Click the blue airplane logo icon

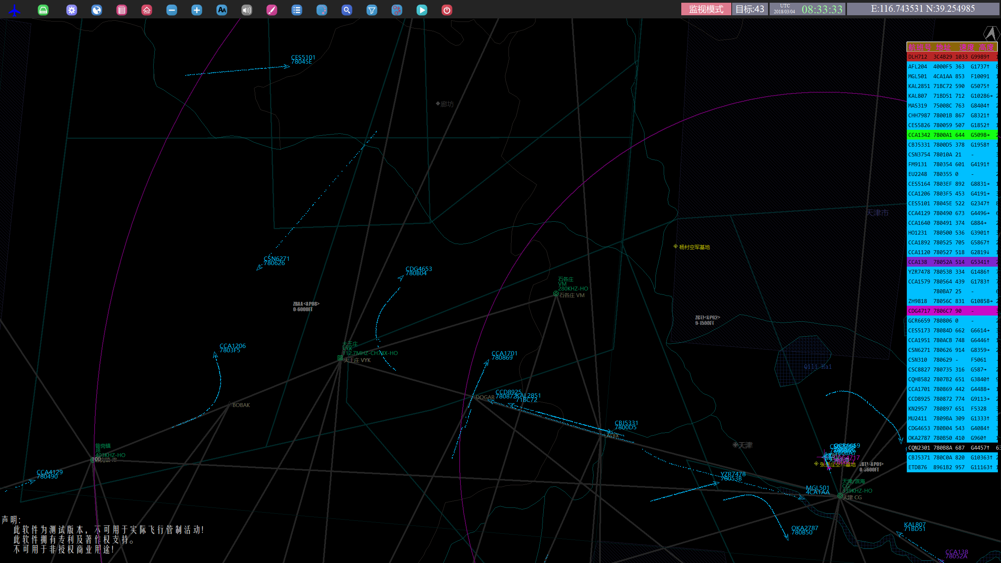[x=14, y=10]
